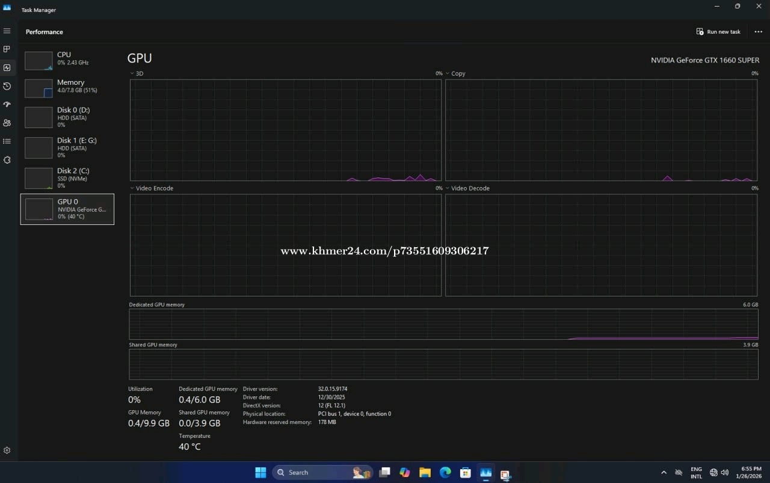
Task: Select Memory in the performance list
Action: point(67,87)
